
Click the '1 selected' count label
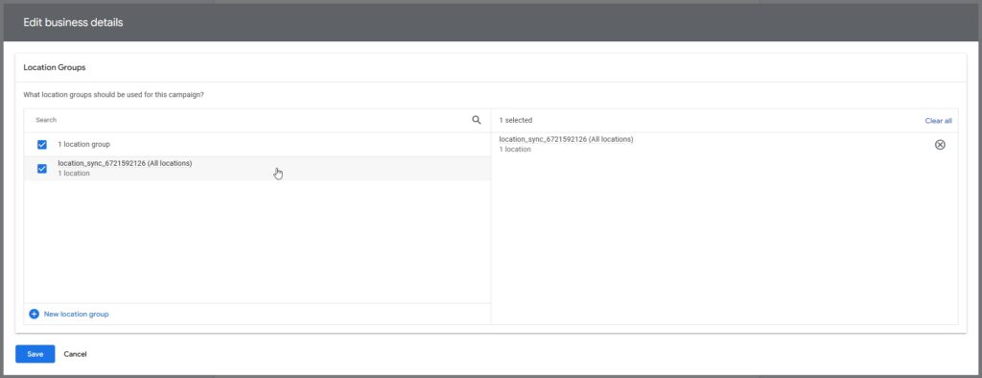pyautogui.click(x=515, y=120)
